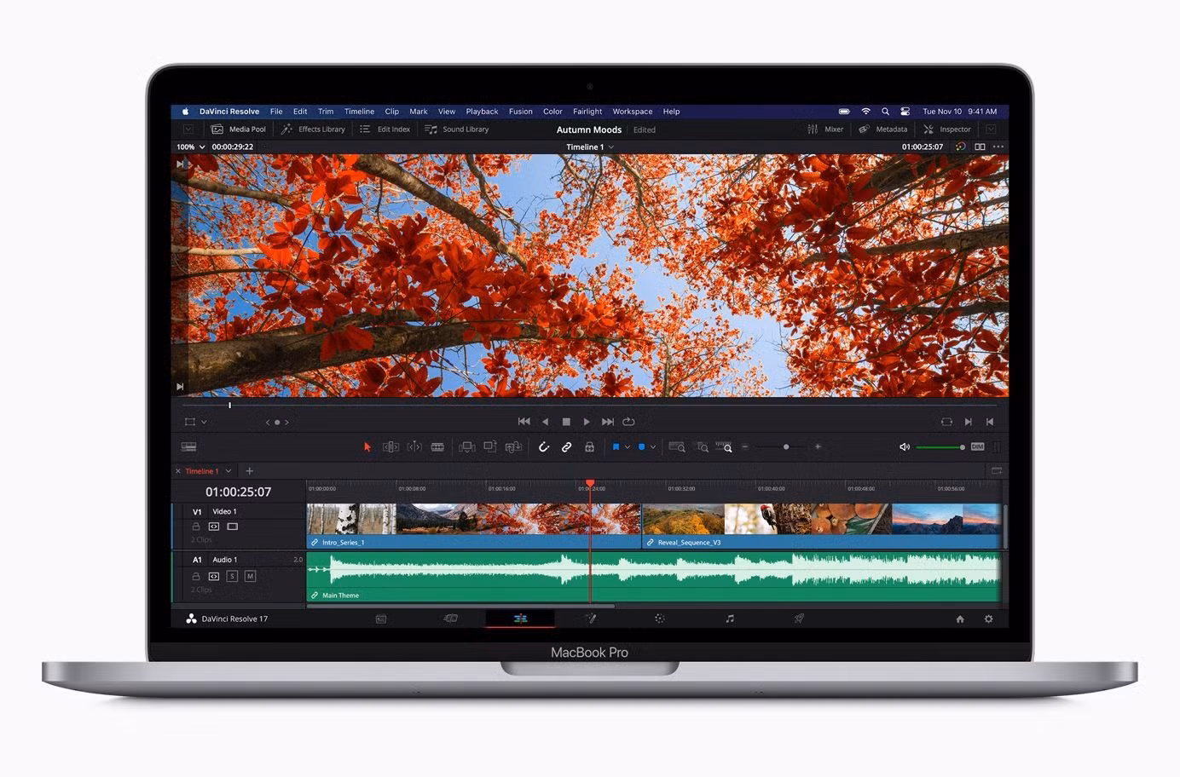The image size is (1180, 777).
Task: Select the Blade edit mode tool
Action: pos(437,446)
